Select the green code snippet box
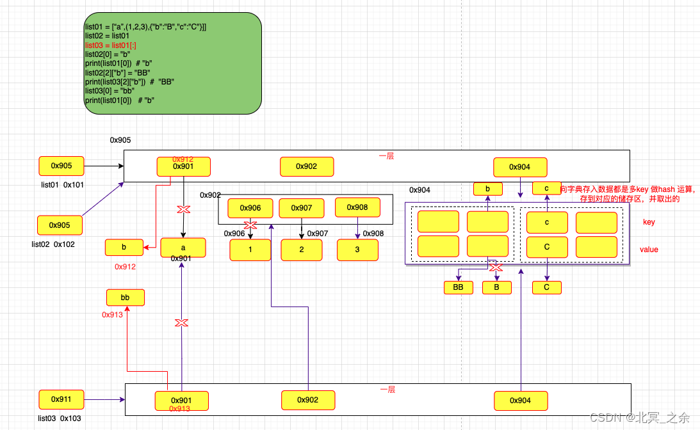The image size is (700, 430). 173,63
